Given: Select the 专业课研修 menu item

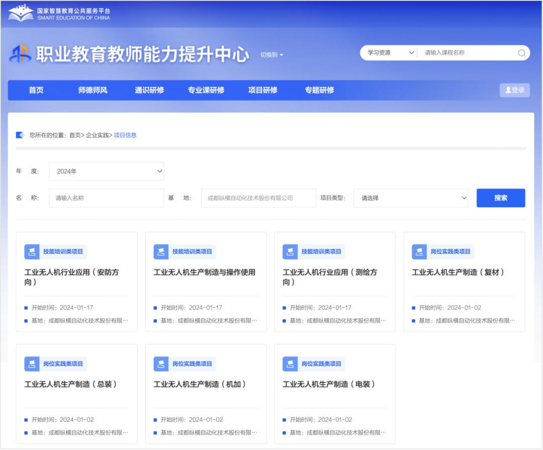Looking at the screenshot, I should point(206,91).
